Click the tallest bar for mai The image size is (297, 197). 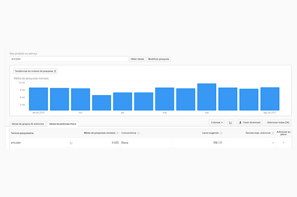(207, 97)
